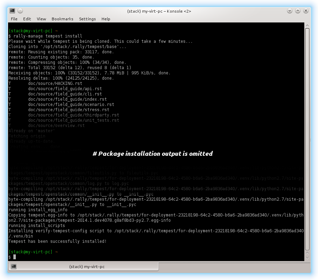Click the terminal cursor at the last prompt
Screen dimensions: 318x280
pyautogui.click(x=15, y=257)
